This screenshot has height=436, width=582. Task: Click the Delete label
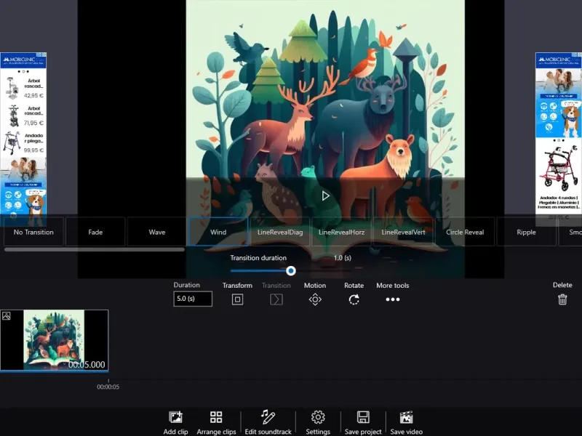coord(562,285)
